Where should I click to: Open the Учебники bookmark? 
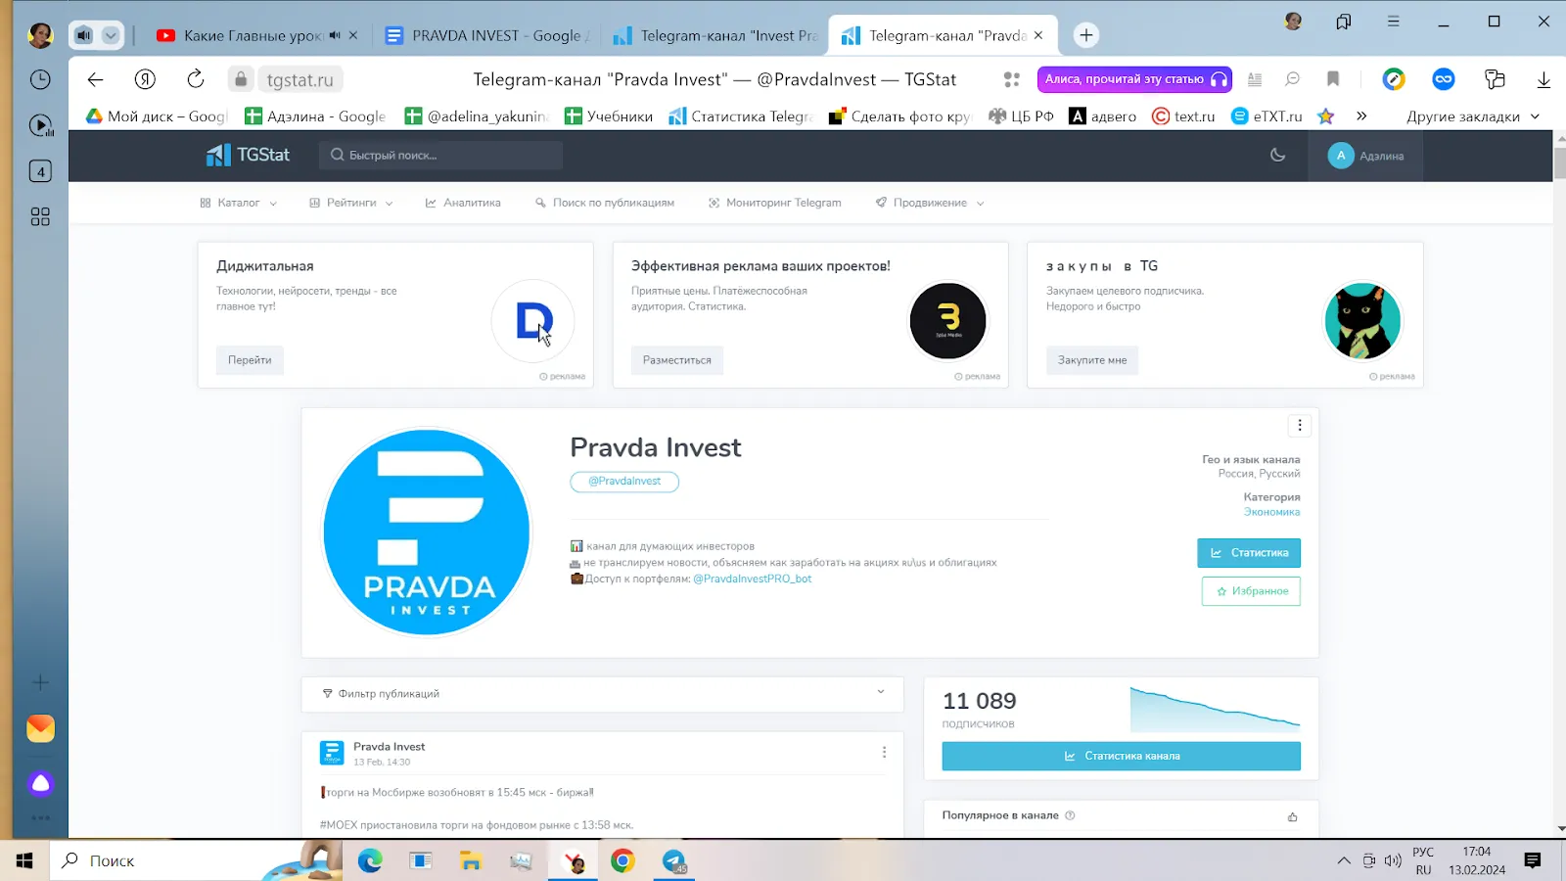pos(609,116)
